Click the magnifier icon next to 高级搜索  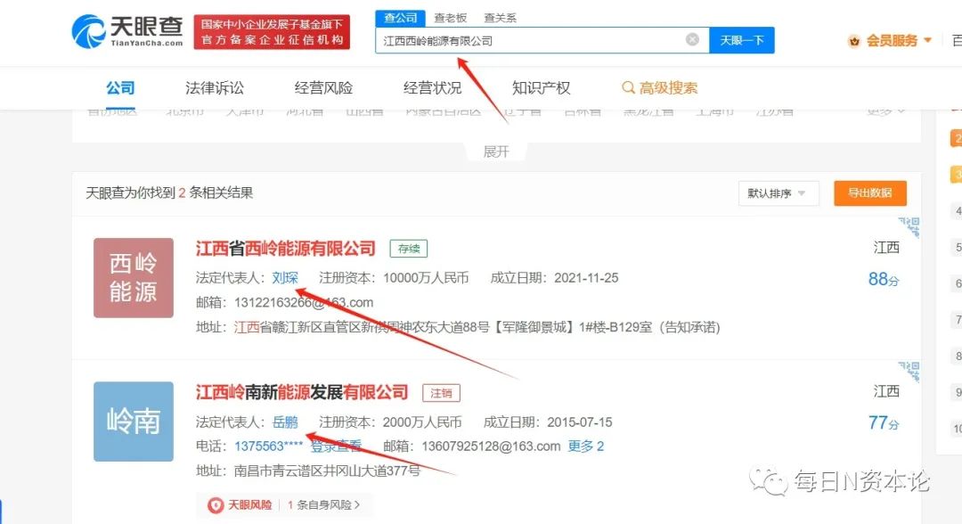[628, 87]
